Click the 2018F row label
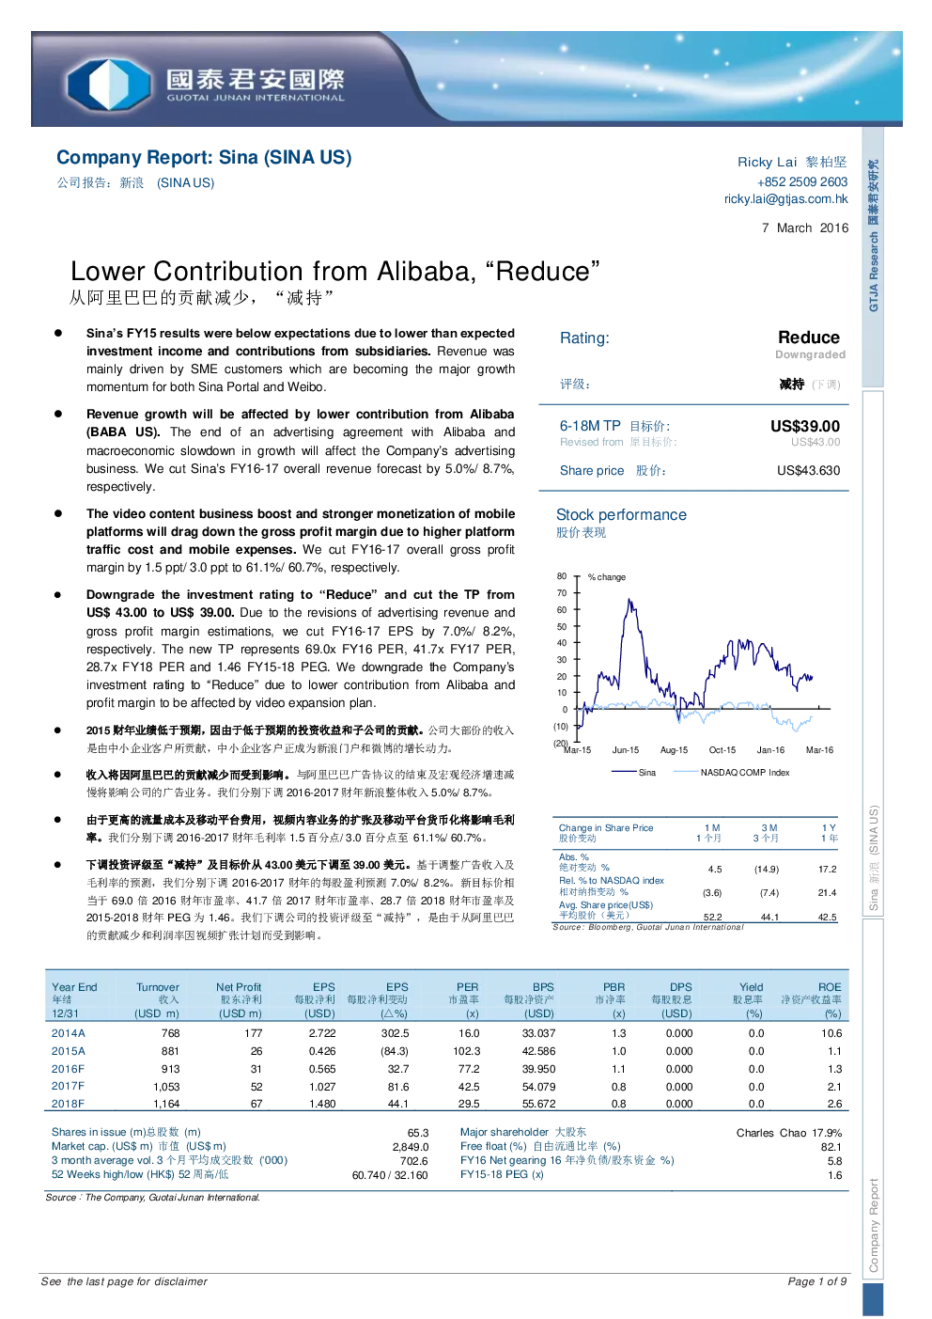Viewport: 932px width, 1319px height. coord(68,1104)
